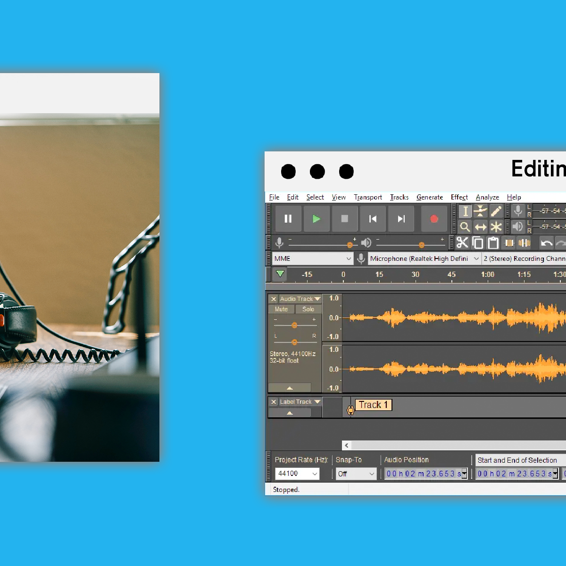566x566 pixels.
Task: Cut the selection with the scissors icon
Action: tap(462, 242)
